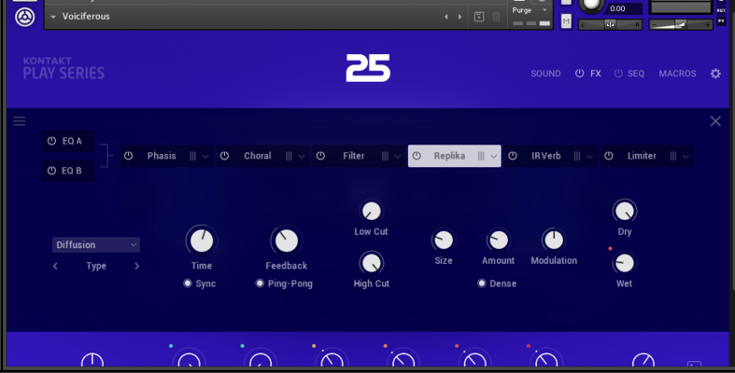Click the Dry knob
Image resolution: width=735 pixels, height=373 pixels.
[625, 211]
